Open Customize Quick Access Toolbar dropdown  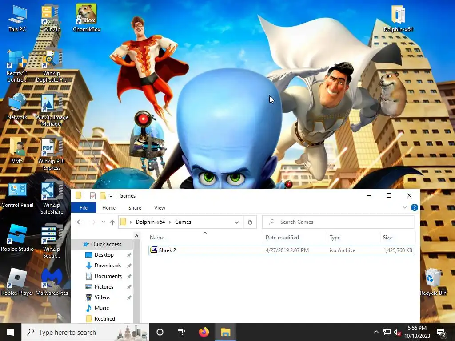tap(111, 196)
